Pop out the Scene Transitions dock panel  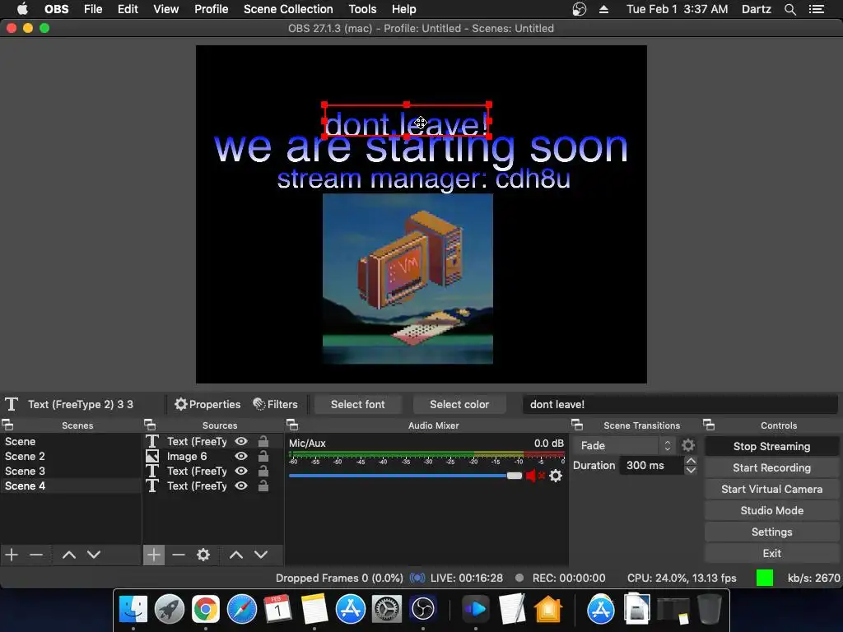[577, 425]
